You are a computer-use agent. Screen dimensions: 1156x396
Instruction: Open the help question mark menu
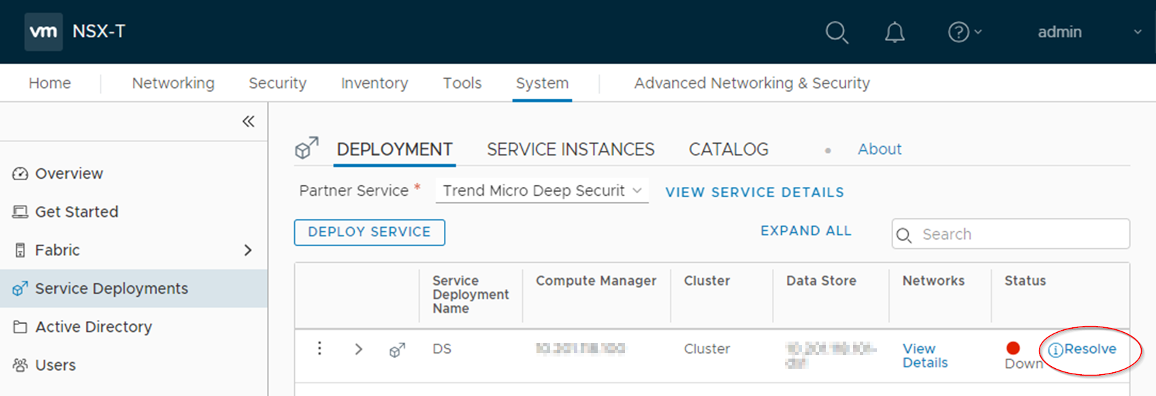[959, 32]
